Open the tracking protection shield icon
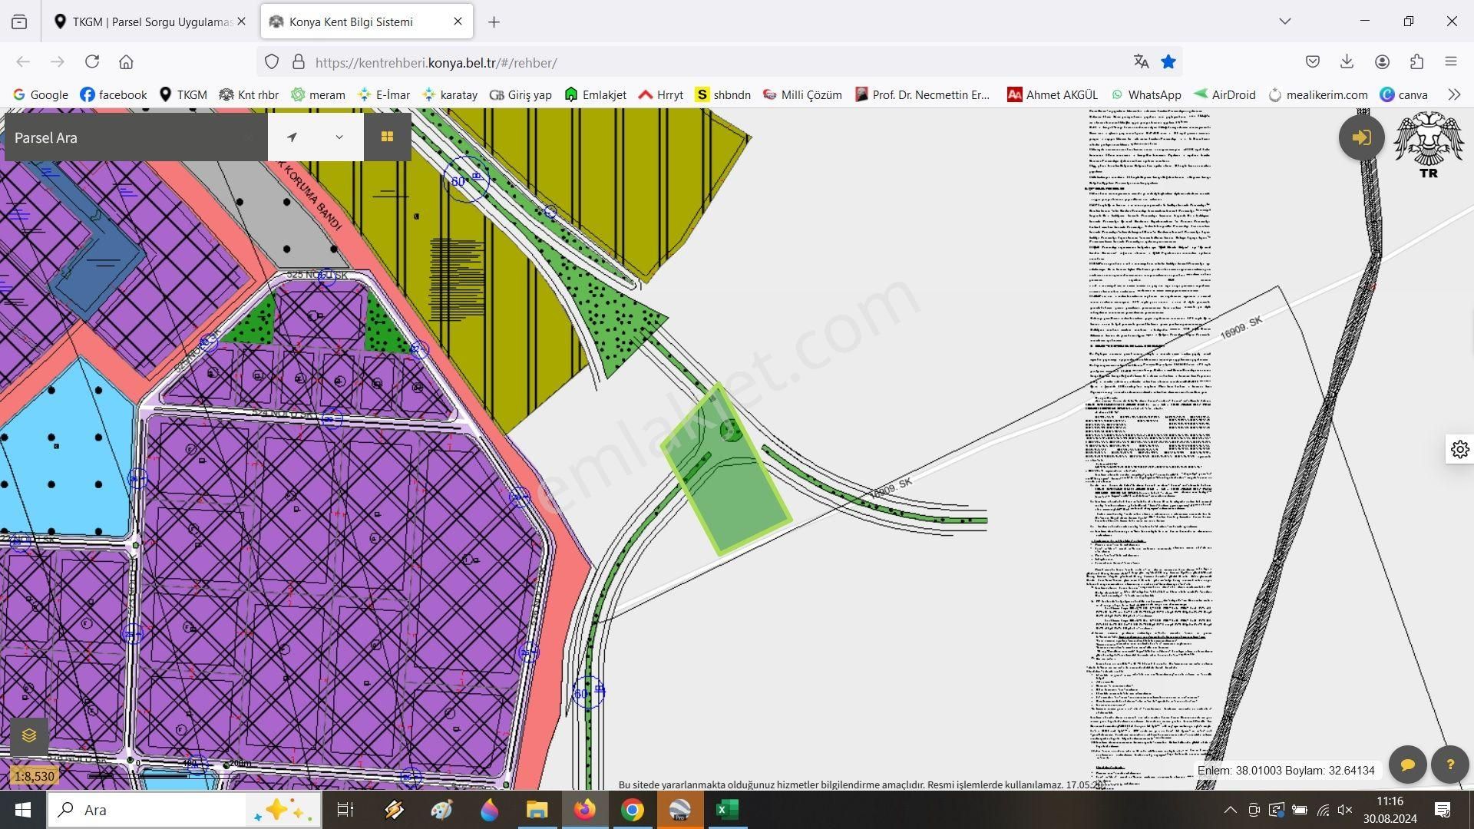The image size is (1474, 829). tap(272, 62)
